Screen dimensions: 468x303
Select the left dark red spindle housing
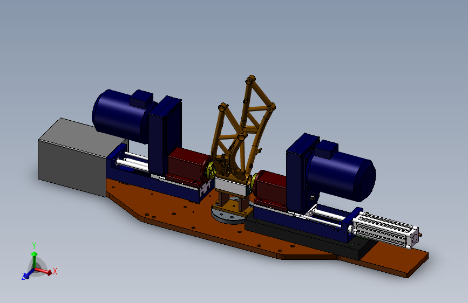tap(187, 164)
